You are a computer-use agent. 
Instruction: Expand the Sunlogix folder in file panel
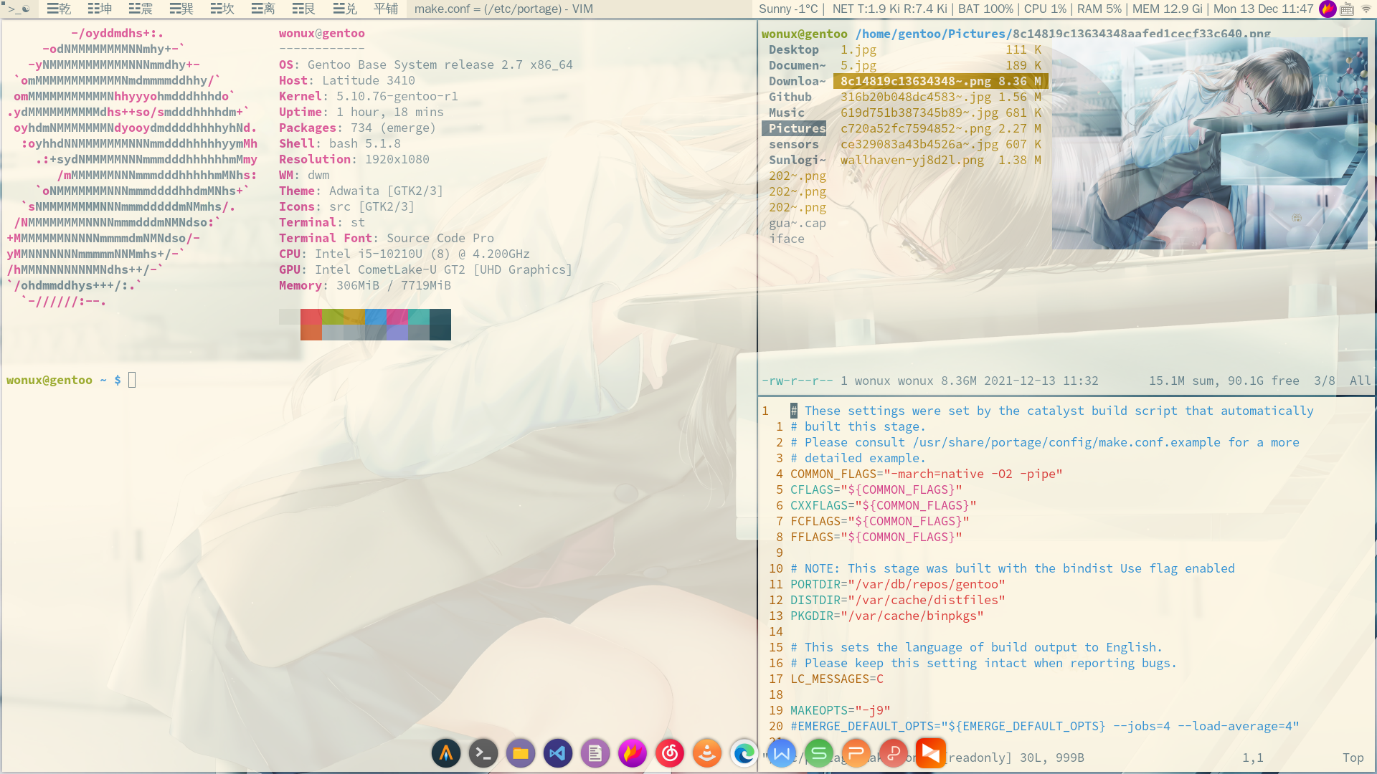[795, 160]
